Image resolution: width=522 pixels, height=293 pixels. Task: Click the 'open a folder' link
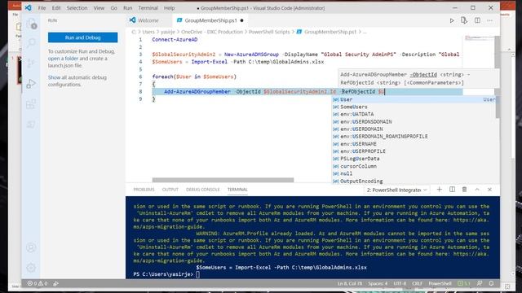pos(63,59)
